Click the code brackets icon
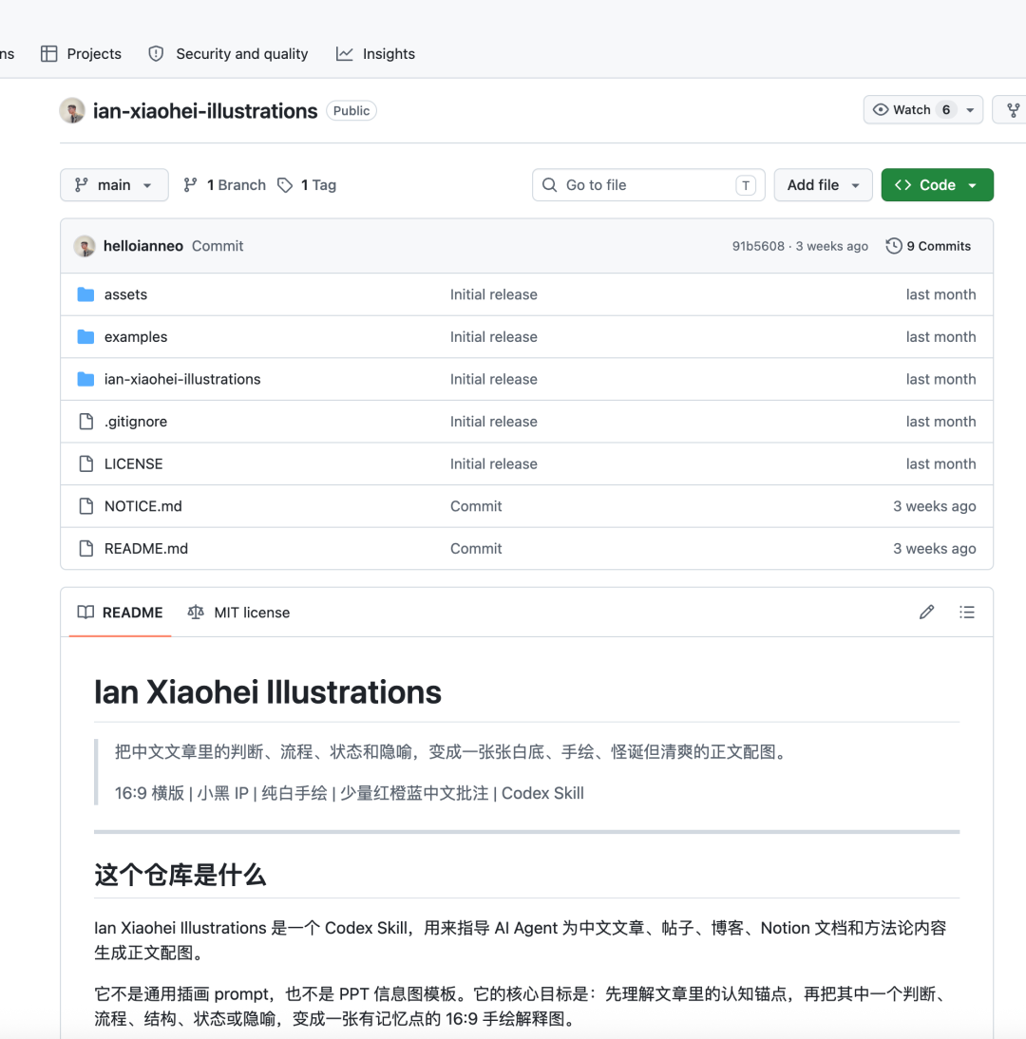1026x1039 pixels. click(902, 185)
